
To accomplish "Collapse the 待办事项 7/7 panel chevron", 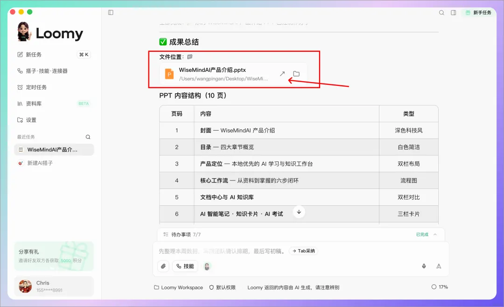I will pyautogui.click(x=435, y=235).
